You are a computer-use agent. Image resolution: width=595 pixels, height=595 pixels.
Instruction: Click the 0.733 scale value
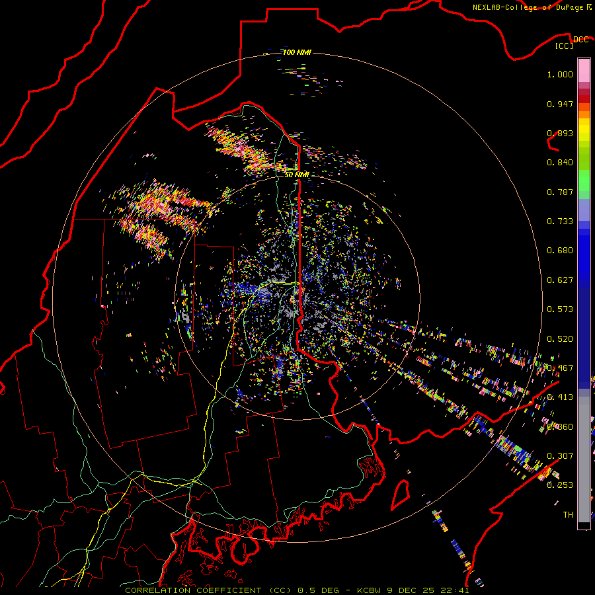click(x=560, y=221)
